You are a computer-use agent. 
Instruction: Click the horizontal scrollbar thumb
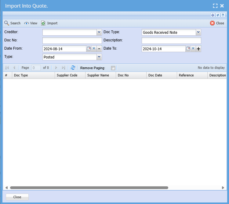click(89, 188)
